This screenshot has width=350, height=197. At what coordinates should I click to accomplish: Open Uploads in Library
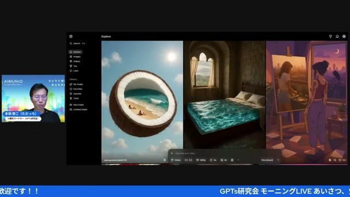pos(75,94)
